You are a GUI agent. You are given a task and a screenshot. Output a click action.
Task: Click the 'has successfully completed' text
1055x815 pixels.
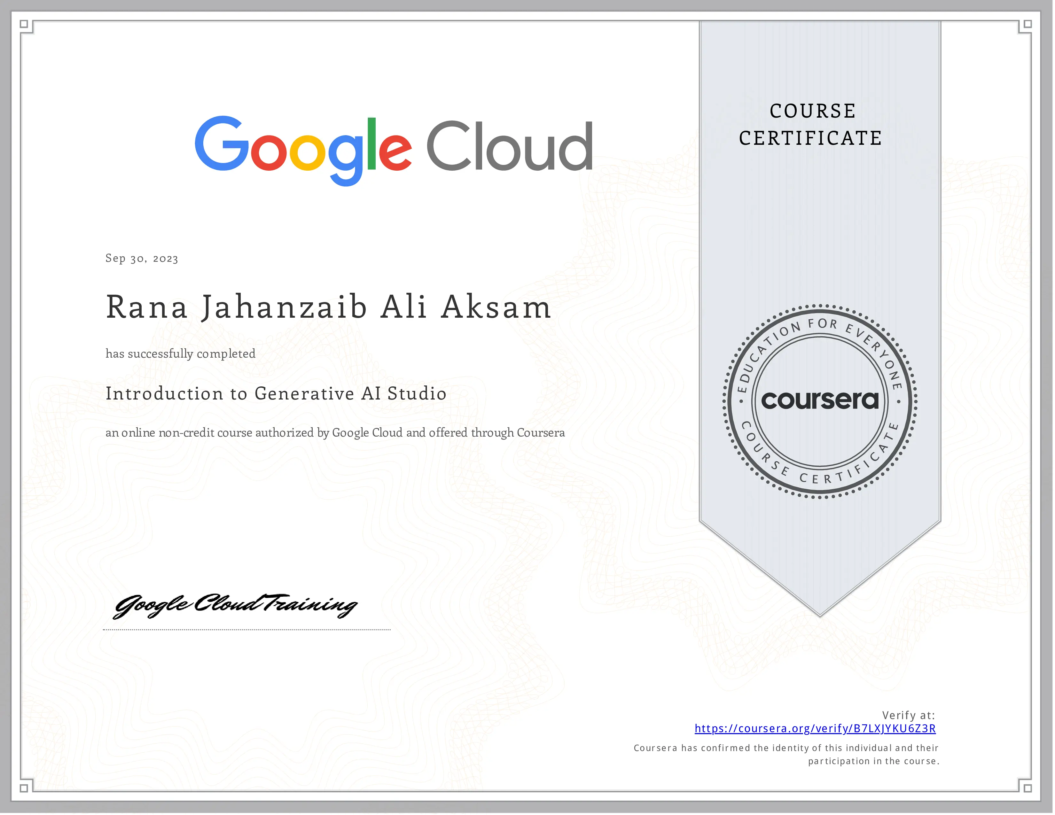pyautogui.click(x=180, y=353)
